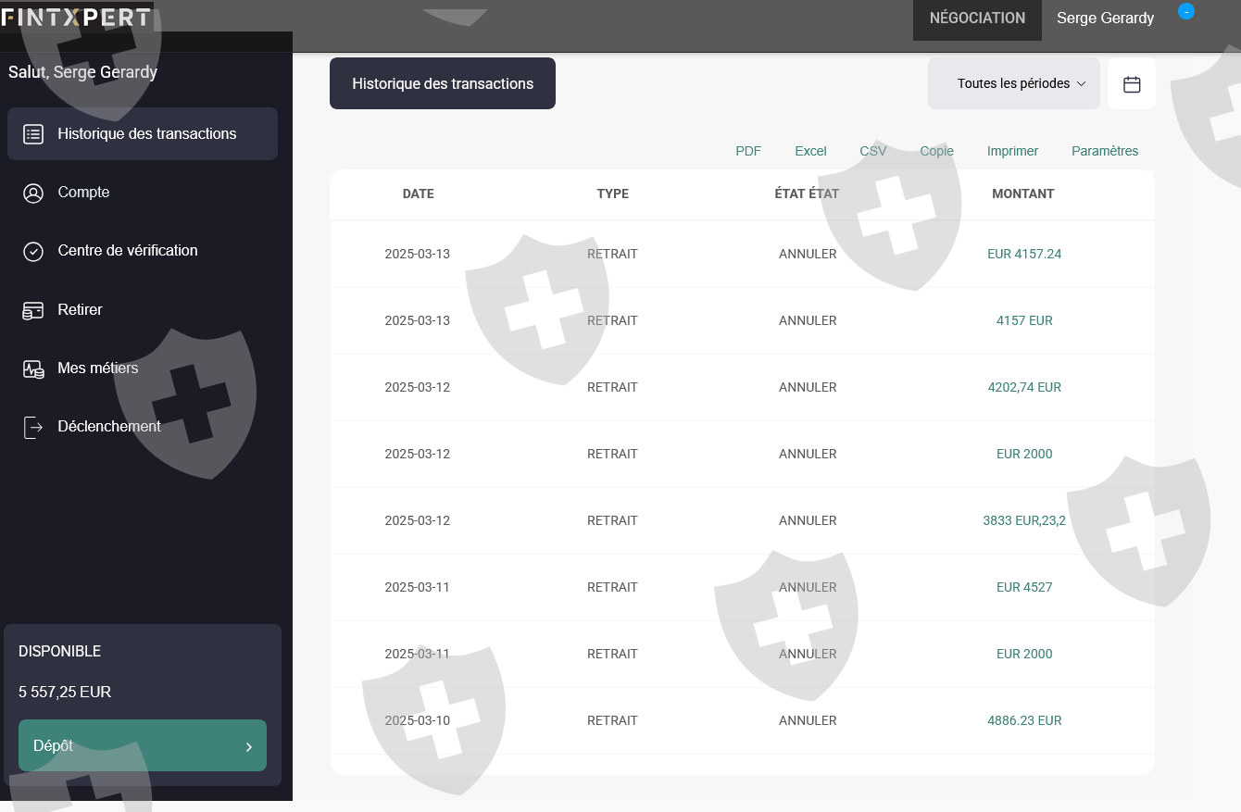Sort the table by MONTANT column header

click(x=1023, y=194)
